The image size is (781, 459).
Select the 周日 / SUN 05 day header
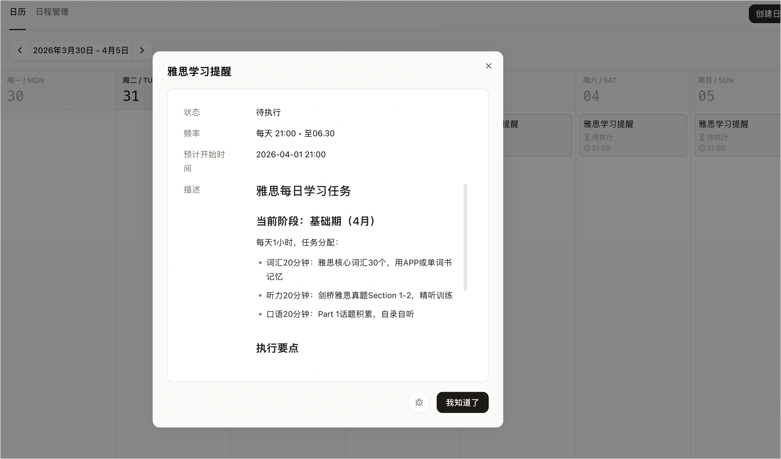point(736,90)
